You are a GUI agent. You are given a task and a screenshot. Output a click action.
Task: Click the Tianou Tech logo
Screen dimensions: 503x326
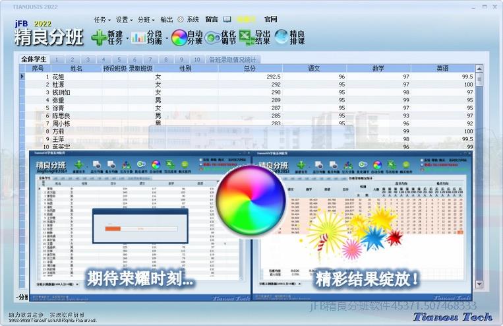click(x=452, y=317)
